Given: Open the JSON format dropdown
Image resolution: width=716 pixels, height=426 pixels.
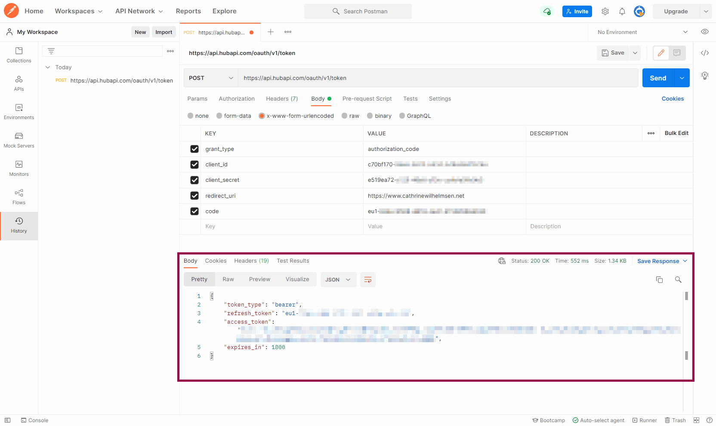Looking at the screenshot, I should (338, 280).
